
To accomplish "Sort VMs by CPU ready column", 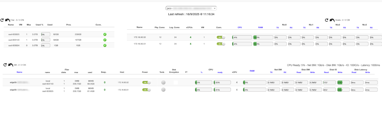I will [x=220, y=72].
